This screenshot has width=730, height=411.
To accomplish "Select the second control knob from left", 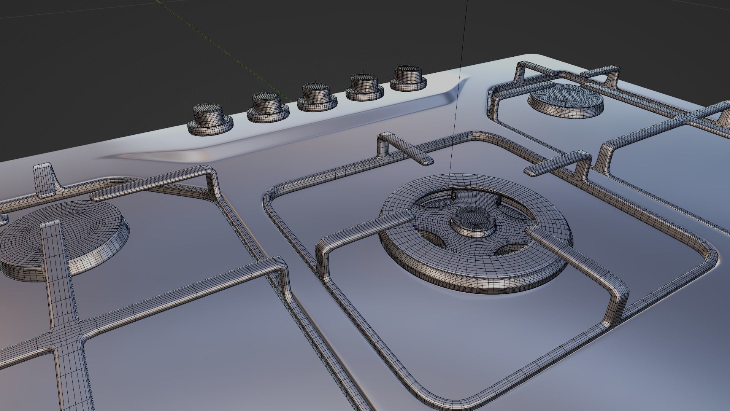I will pyautogui.click(x=268, y=108).
